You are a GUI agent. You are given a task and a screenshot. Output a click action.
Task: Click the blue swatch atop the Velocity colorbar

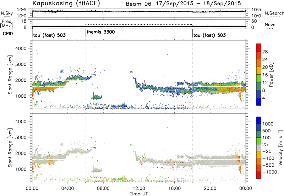259,120
